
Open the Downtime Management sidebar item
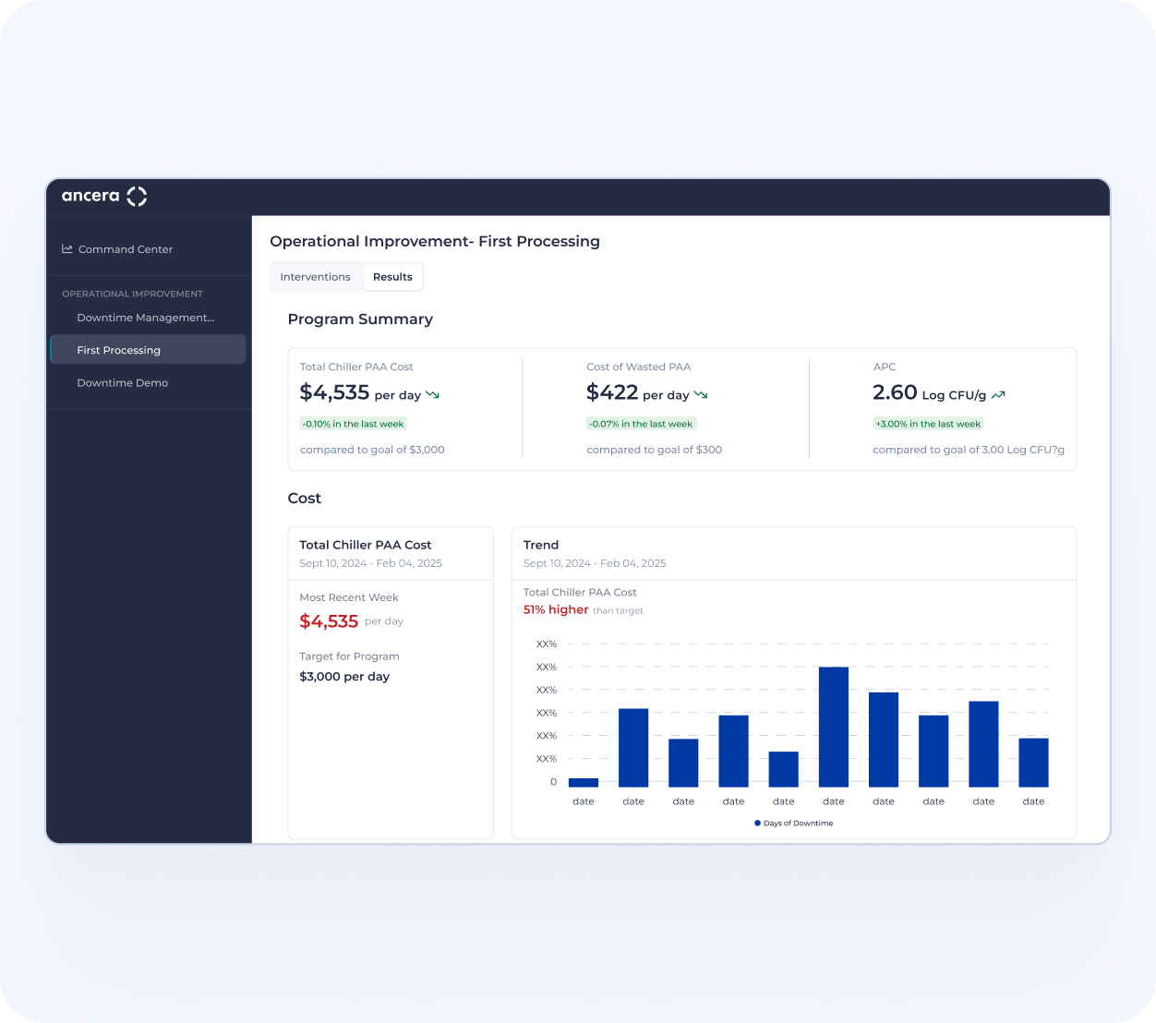[148, 318]
